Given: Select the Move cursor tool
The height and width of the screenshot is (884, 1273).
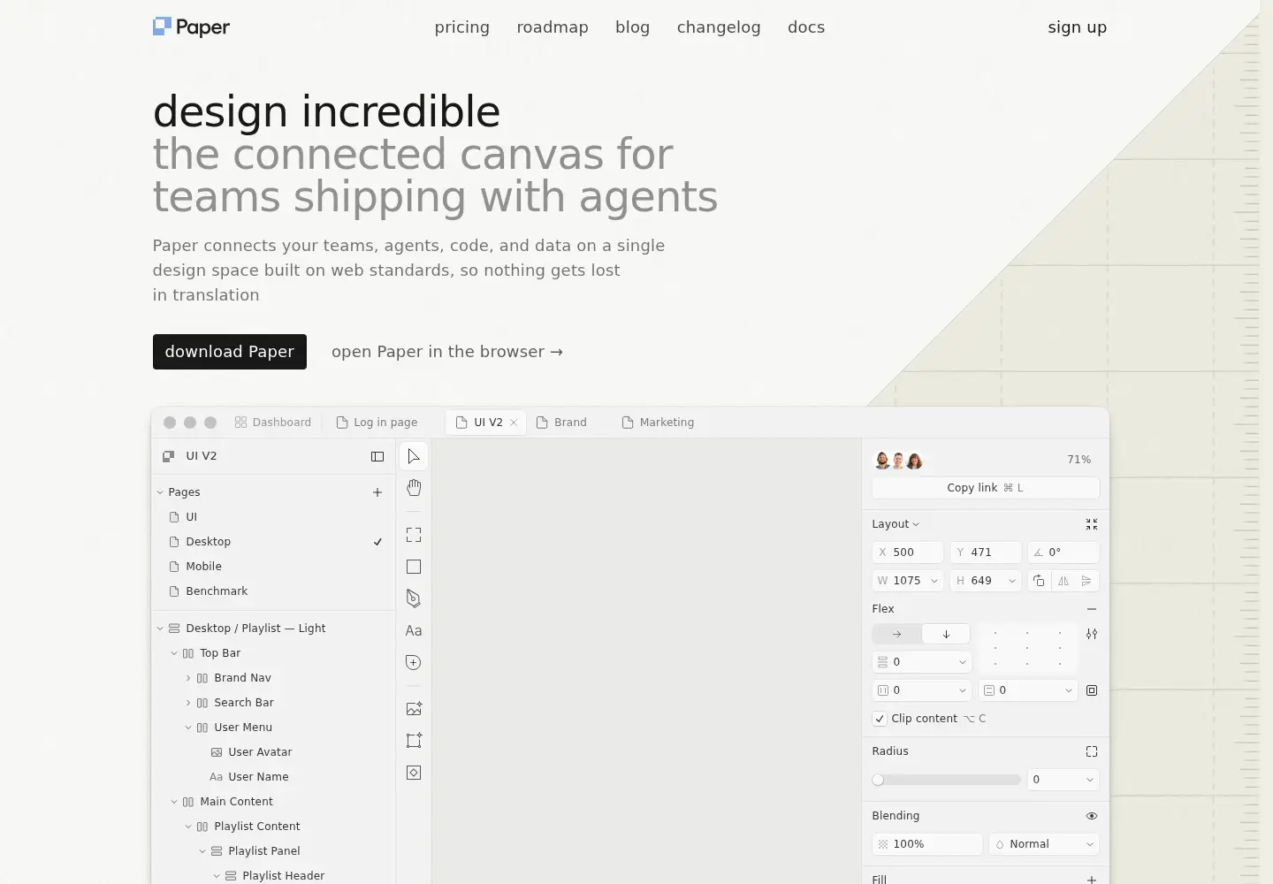Looking at the screenshot, I should pyautogui.click(x=414, y=456).
